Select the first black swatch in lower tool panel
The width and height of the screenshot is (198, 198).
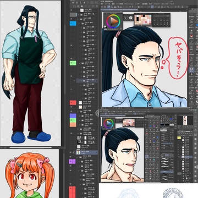[x=162, y=125]
